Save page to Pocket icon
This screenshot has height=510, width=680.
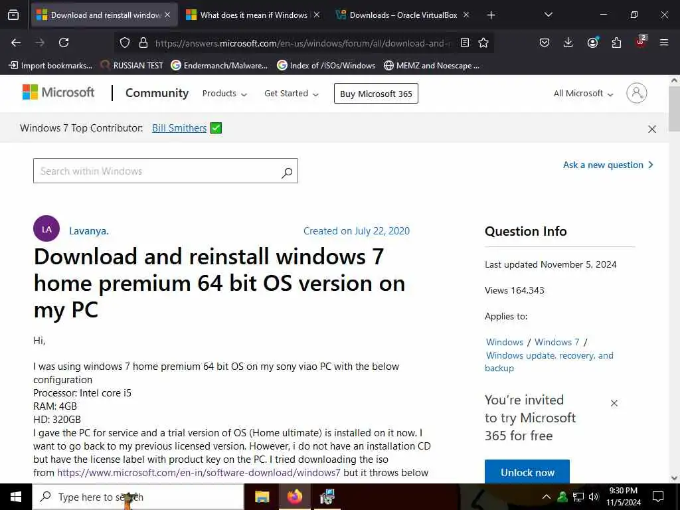click(x=545, y=42)
